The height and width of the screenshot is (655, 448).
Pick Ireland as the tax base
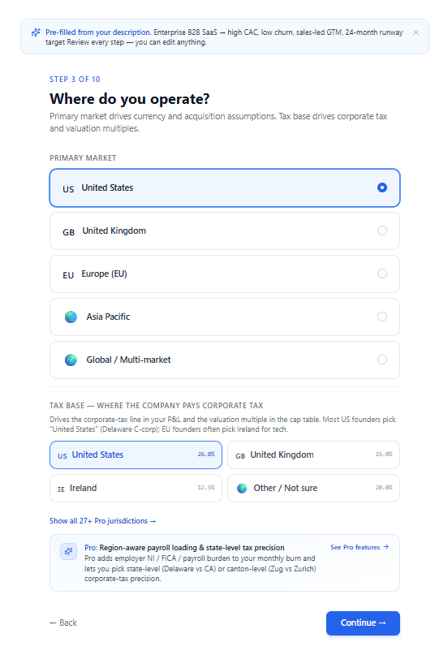136,489
